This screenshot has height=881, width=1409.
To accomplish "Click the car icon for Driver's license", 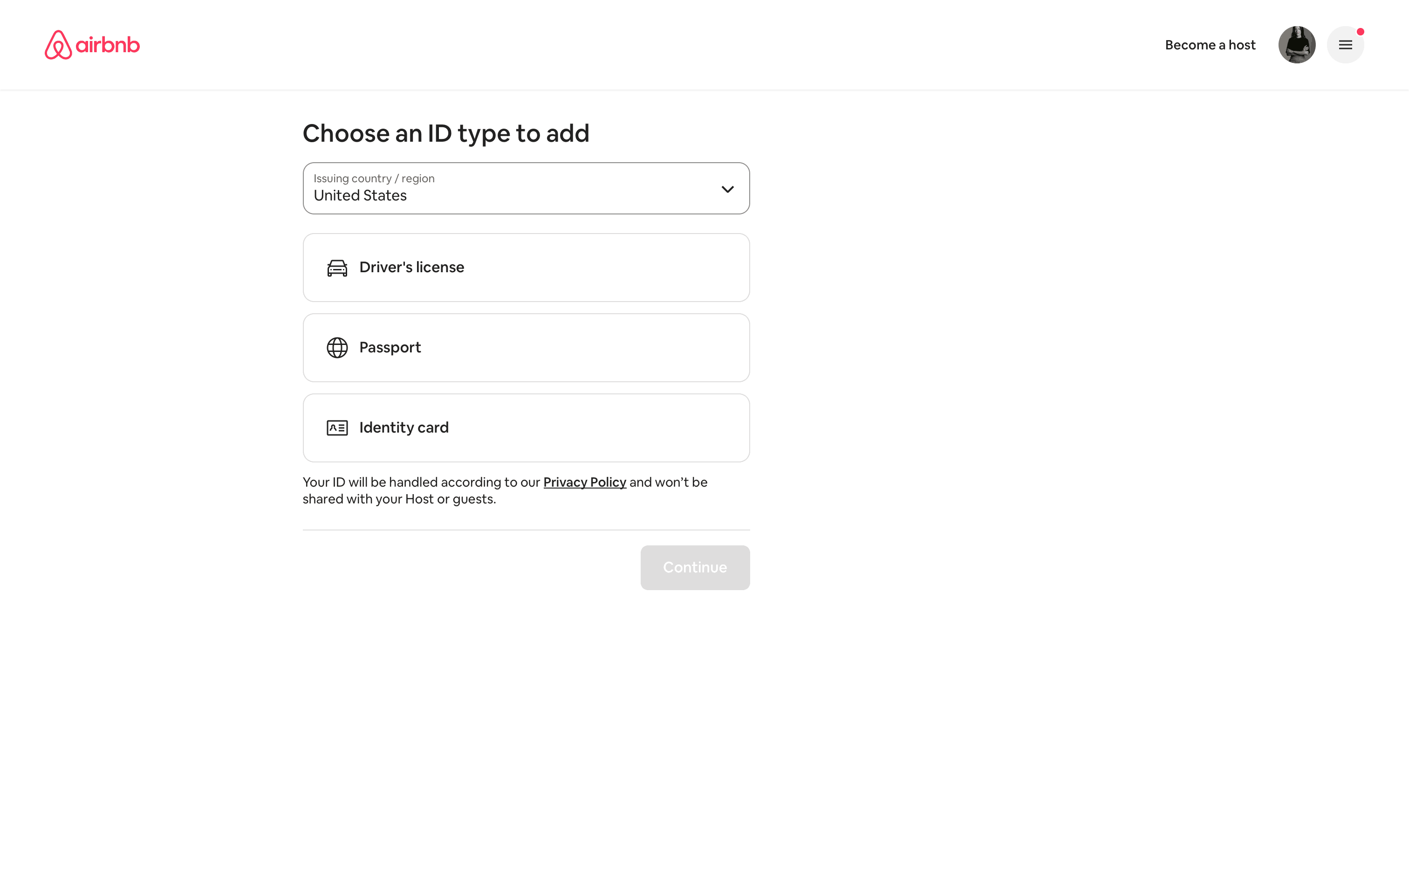I will [337, 268].
